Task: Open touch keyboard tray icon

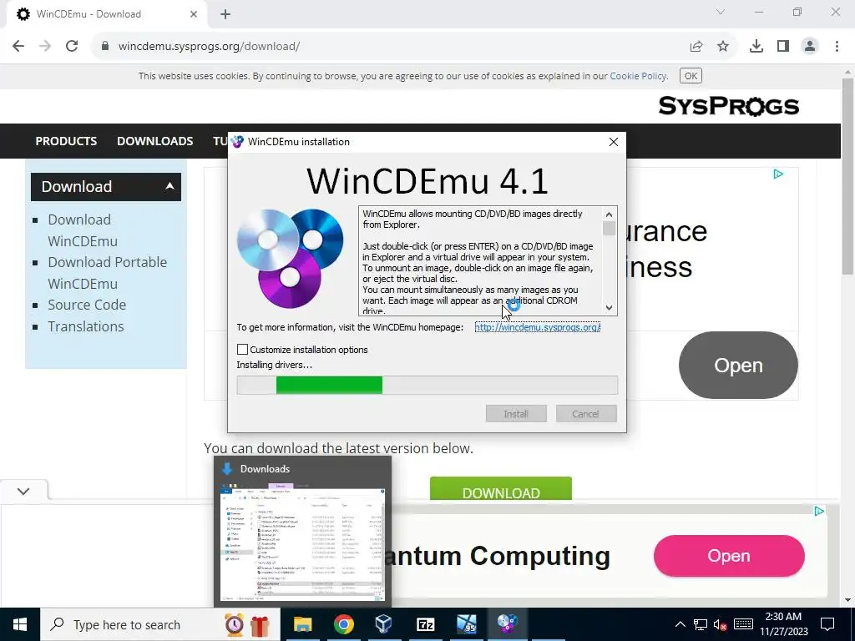Action: [x=743, y=624]
